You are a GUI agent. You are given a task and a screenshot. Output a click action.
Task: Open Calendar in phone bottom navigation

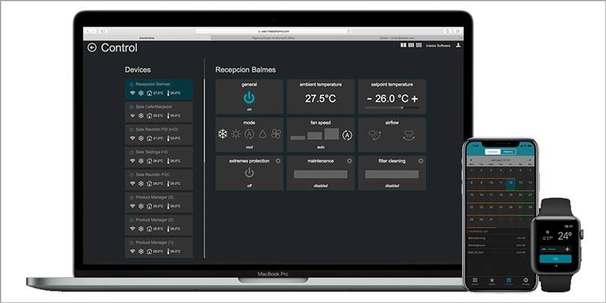pyautogui.click(x=508, y=281)
